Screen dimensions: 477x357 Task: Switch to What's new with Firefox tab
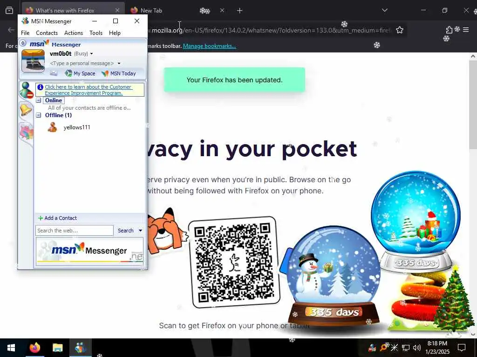click(73, 11)
